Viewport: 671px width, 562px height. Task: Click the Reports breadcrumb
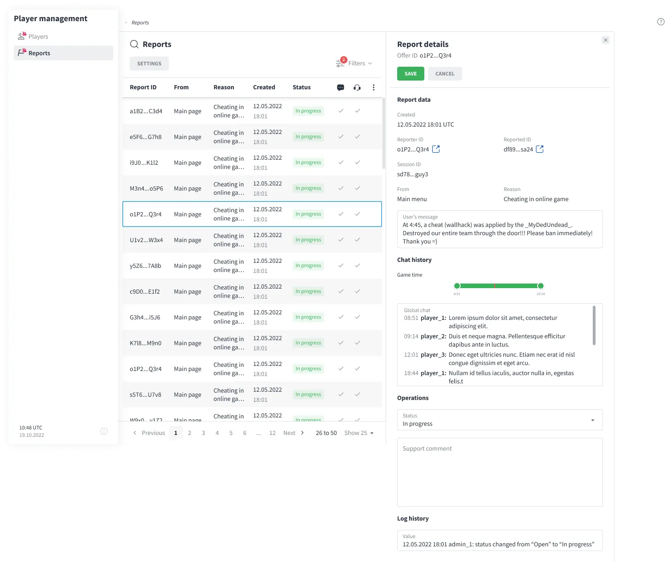coord(140,23)
